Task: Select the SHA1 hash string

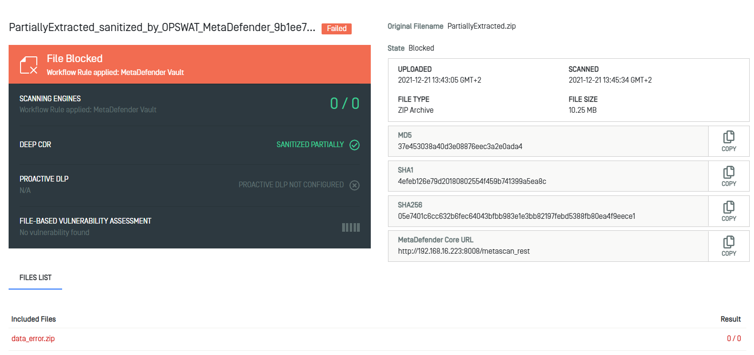Action: (x=472, y=182)
